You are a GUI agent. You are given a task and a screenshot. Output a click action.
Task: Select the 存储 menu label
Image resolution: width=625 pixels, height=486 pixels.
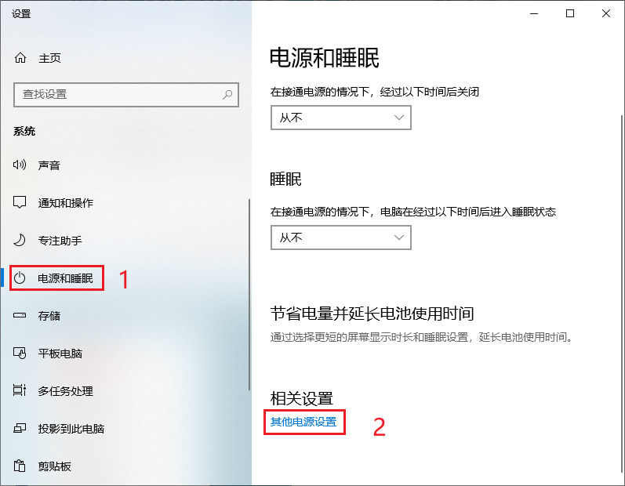(49, 315)
